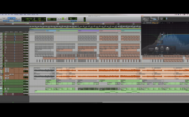Click the green EQ band node in Pro-Q
The image size is (189, 117).
tap(159, 39)
